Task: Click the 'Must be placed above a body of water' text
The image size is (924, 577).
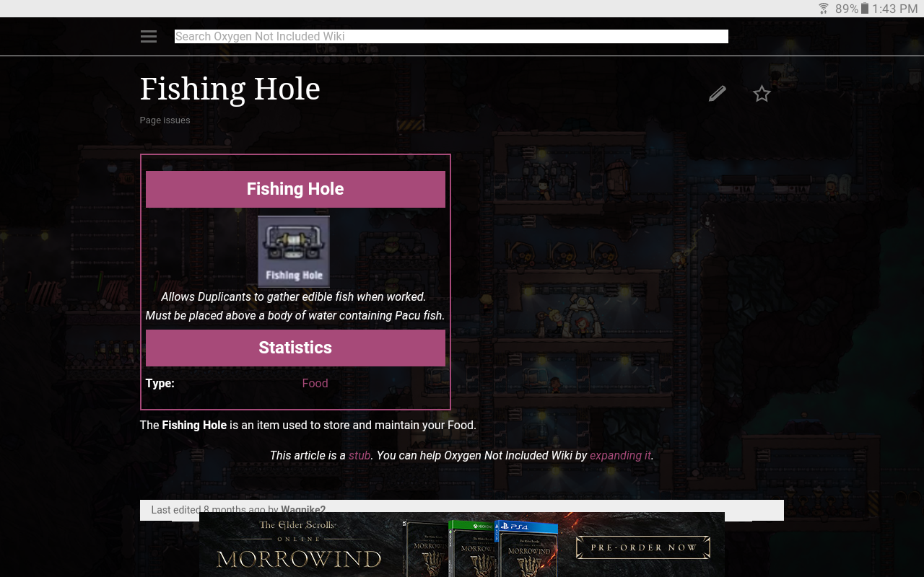Action: tap(295, 316)
